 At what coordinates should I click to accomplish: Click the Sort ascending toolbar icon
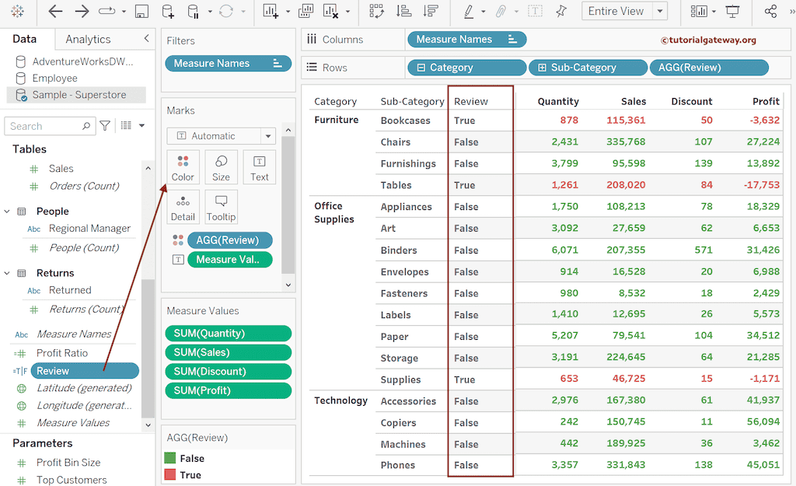point(403,12)
